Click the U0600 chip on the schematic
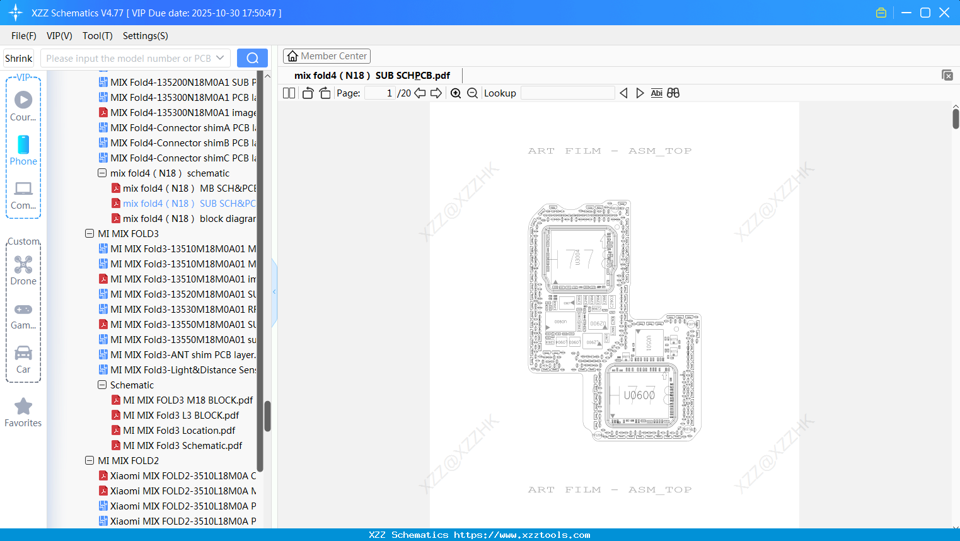Image resolution: width=960 pixels, height=541 pixels. point(639,395)
